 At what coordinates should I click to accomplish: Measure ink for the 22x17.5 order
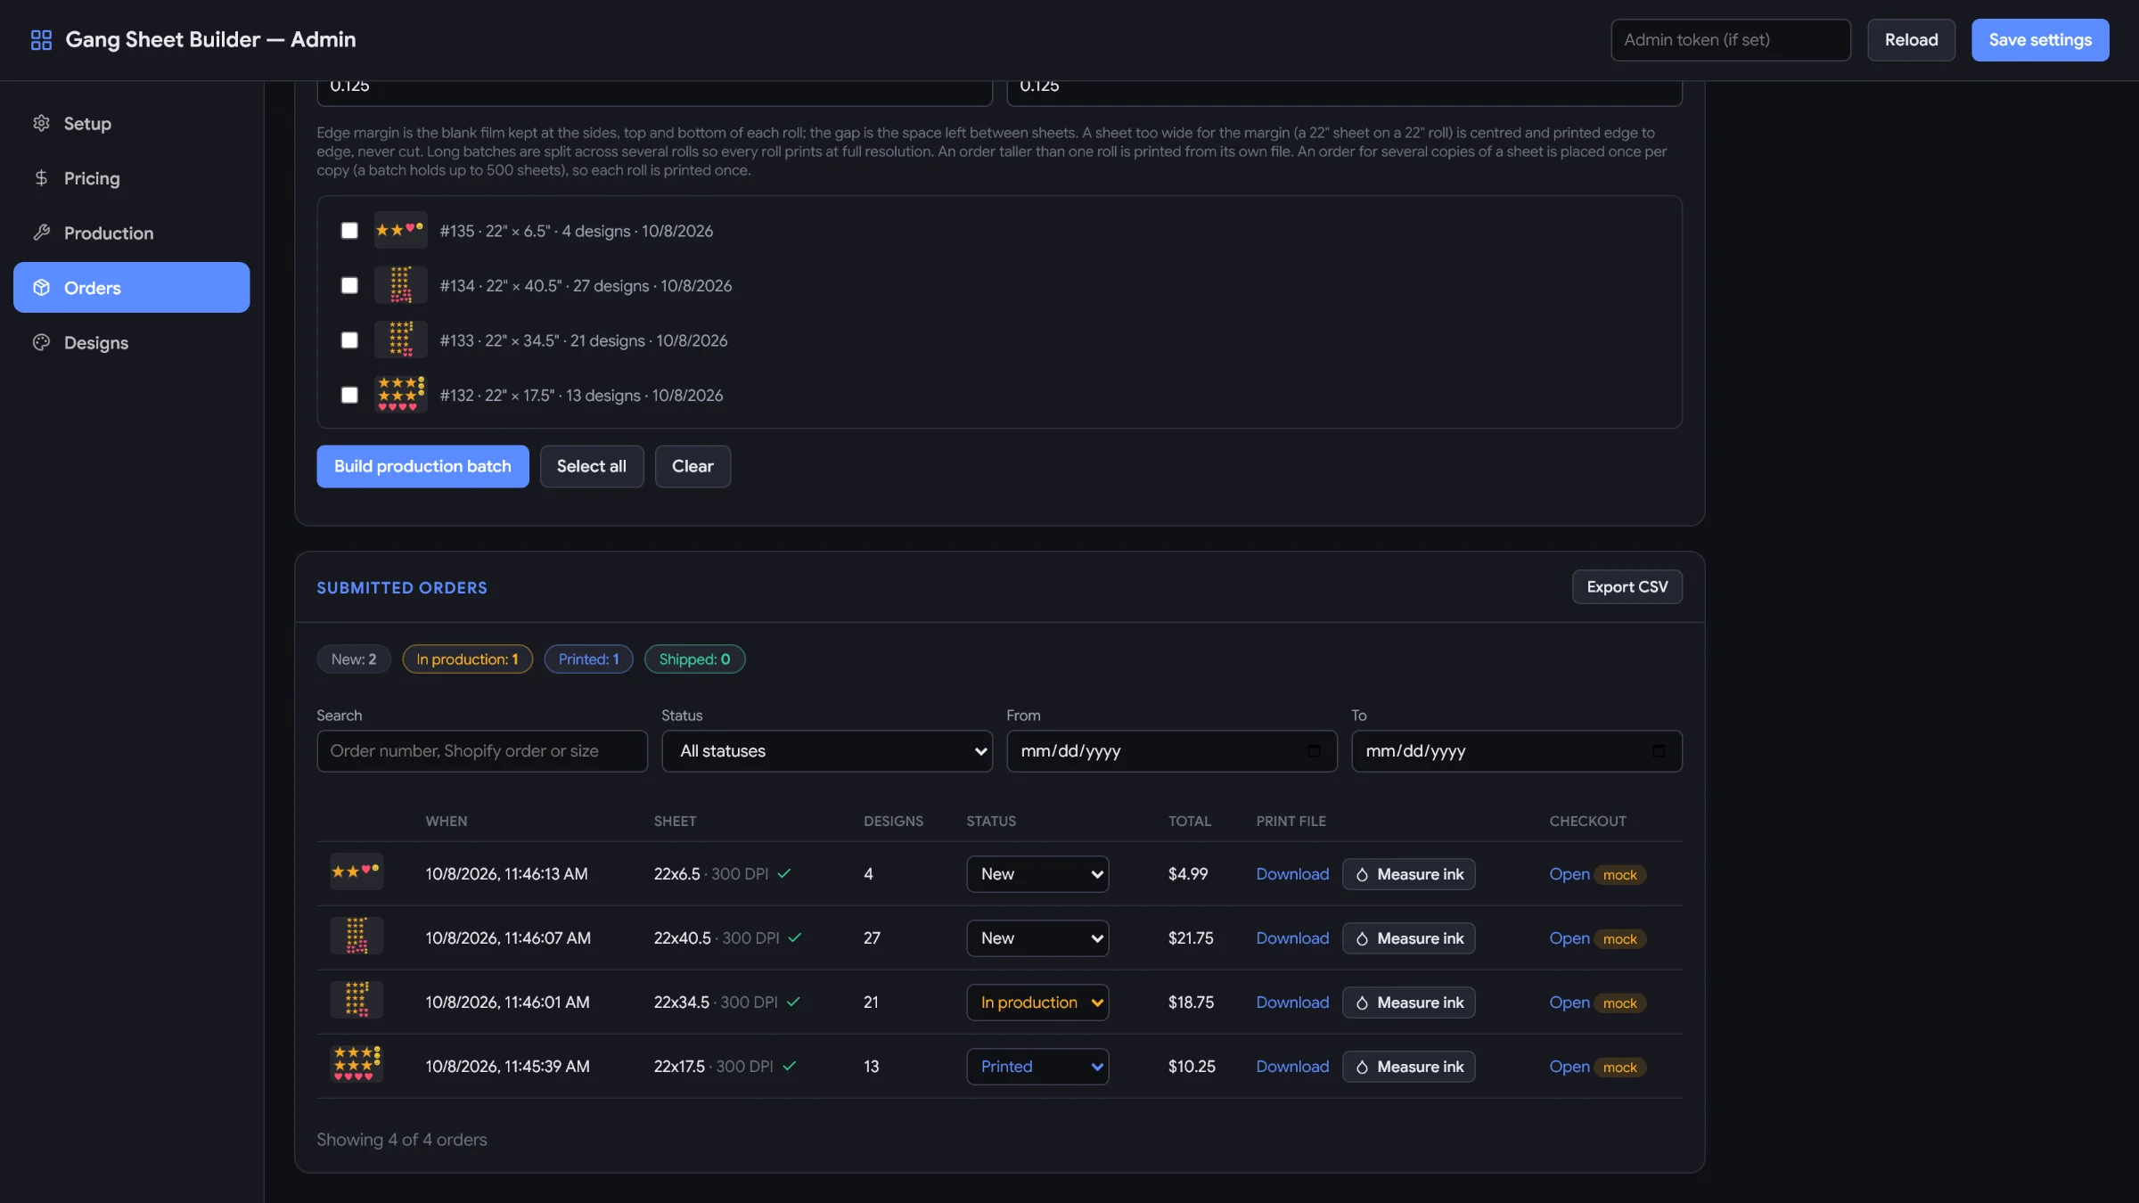pos(1408,1067)
